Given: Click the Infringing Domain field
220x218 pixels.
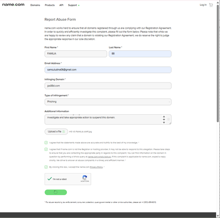Looking at the screenshot, I should [x=108, y=86].
